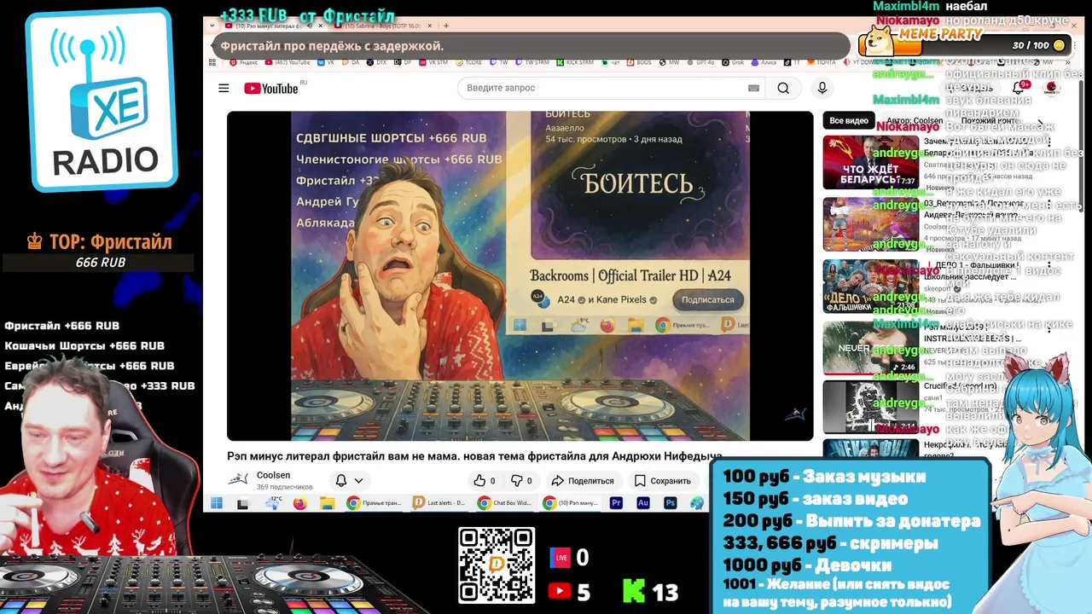Screen dimensions: 1092x614
Task: Switch to Chat Box Widget taskbar window
Action: click(x=504, y=503)
